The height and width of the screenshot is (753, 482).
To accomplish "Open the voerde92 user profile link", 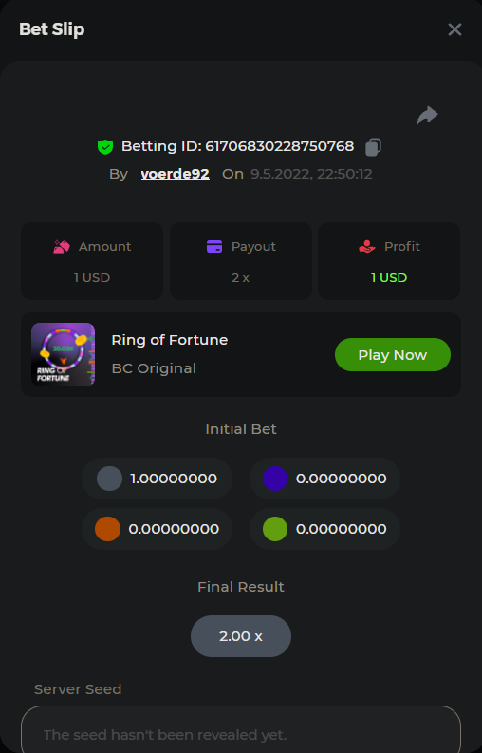I will click(175, 174).
